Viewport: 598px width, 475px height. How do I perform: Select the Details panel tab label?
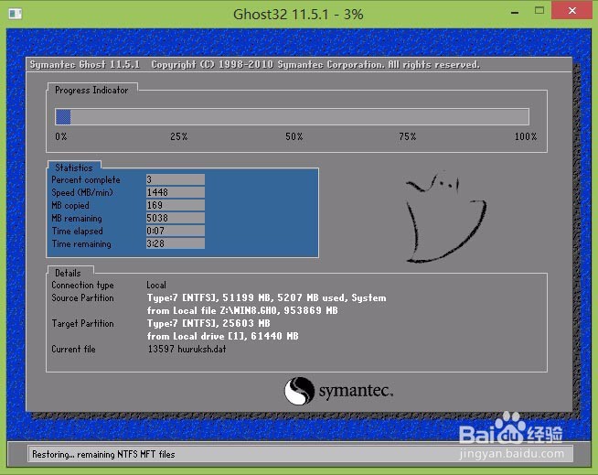(x=68, y=273)
